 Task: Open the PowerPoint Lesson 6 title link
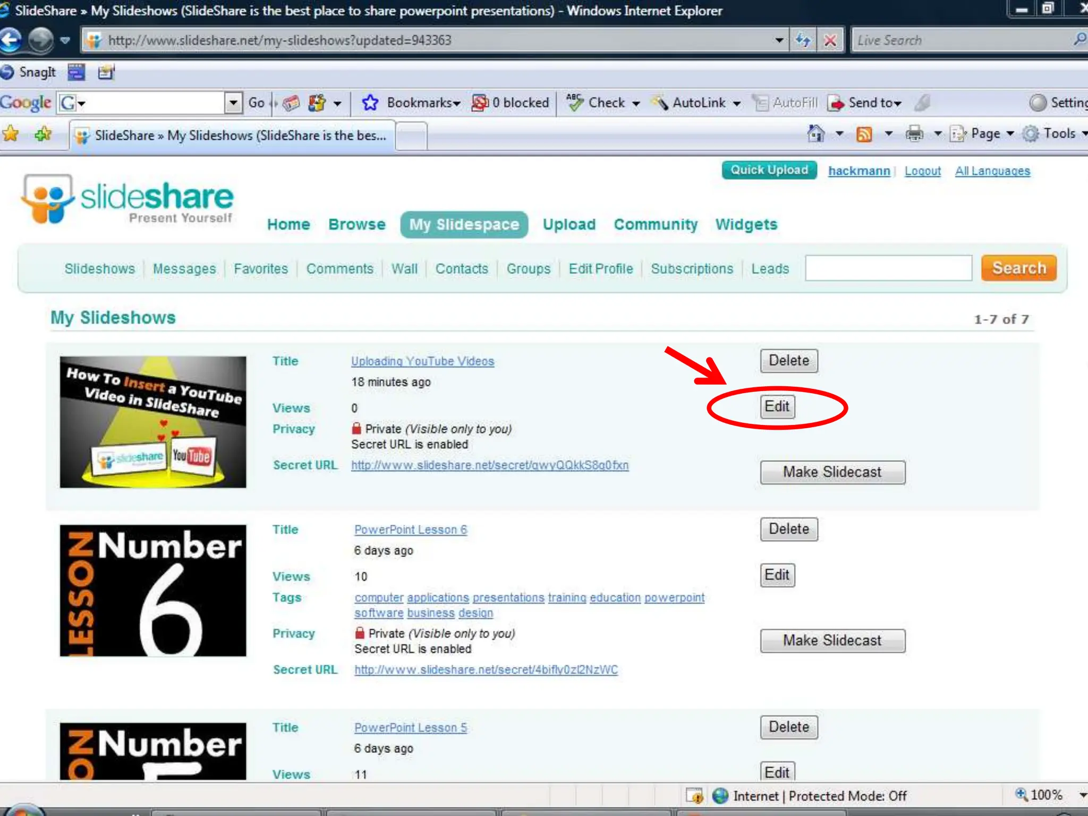[x=411, y=530]
